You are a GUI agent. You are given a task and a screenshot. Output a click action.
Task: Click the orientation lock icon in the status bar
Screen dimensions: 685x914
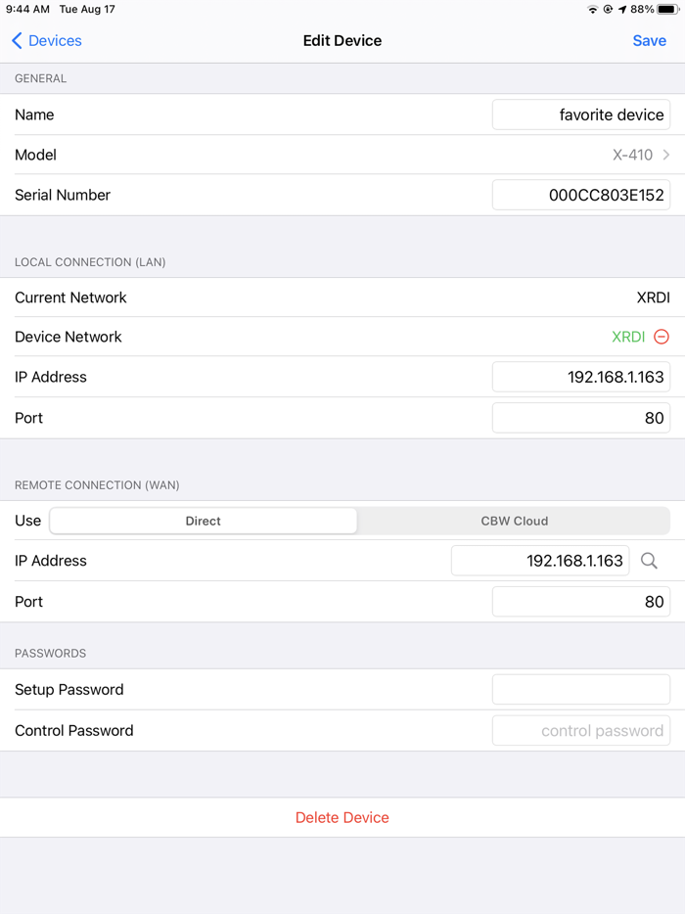point(608,9)
